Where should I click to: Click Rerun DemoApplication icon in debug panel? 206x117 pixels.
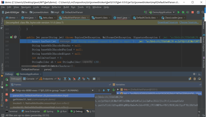[7, 79]
